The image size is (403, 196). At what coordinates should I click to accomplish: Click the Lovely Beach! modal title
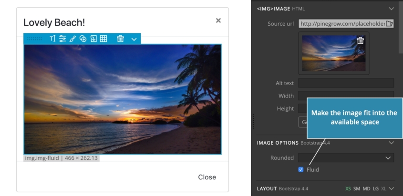(54, 22)
